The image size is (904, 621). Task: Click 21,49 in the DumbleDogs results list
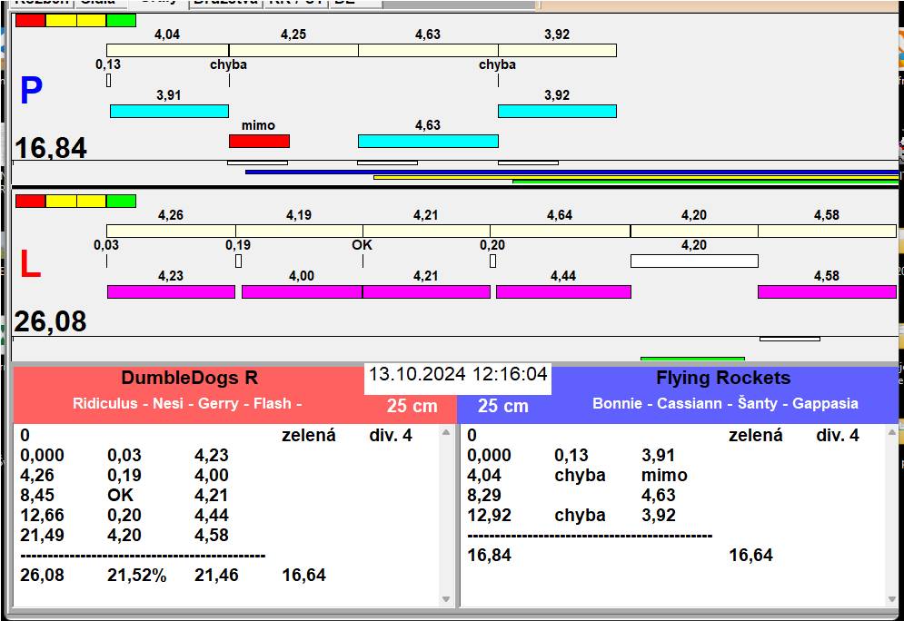(42, 535)
